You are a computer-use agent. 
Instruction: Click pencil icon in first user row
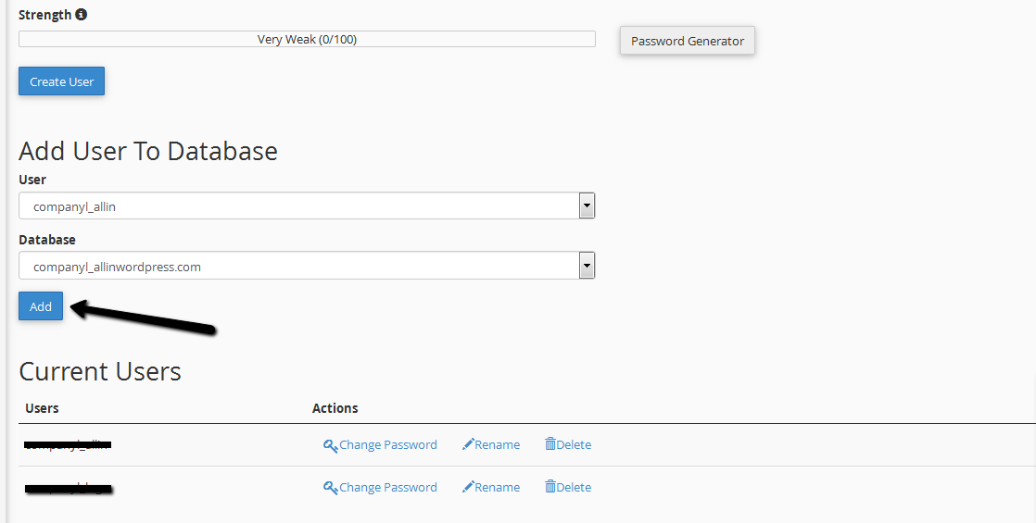pos(468,444)
